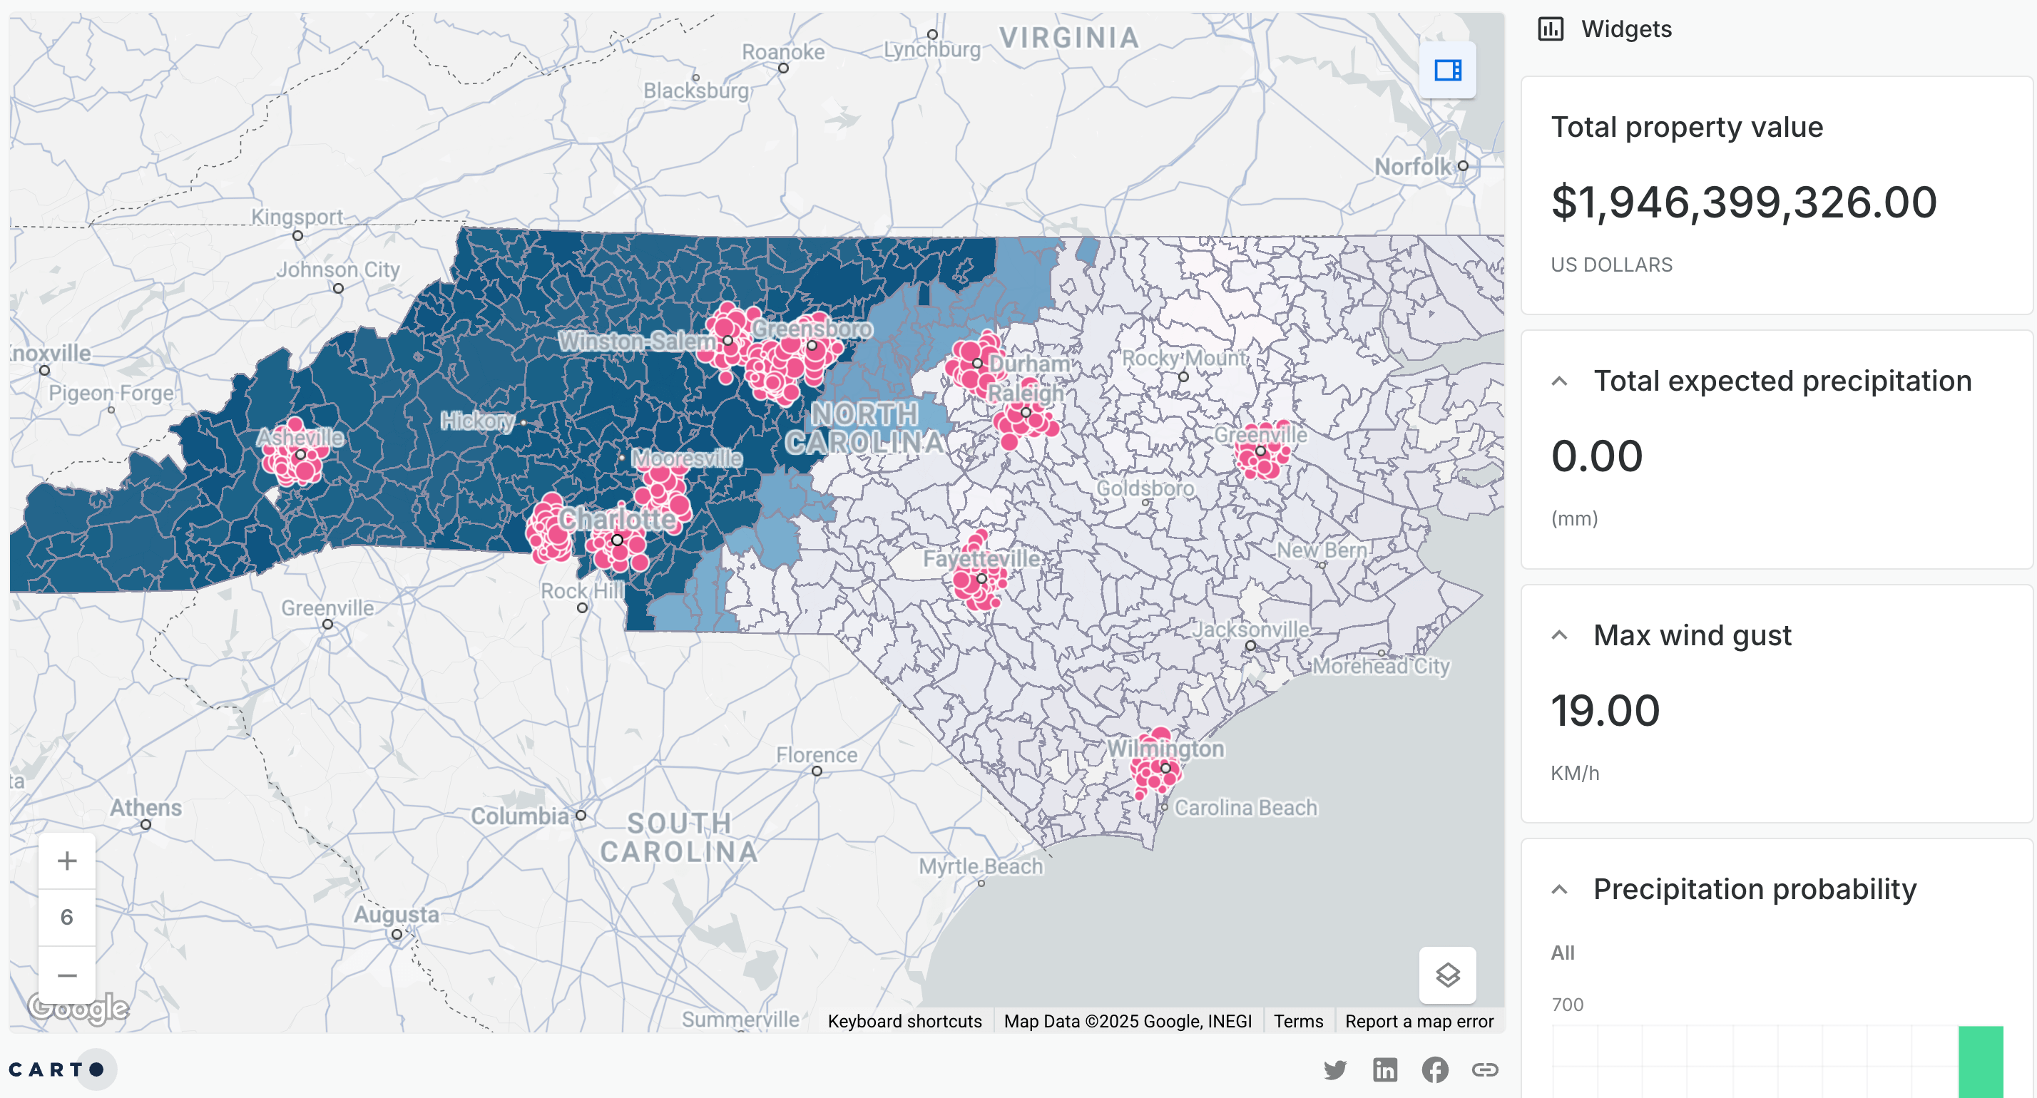The image size is (2037, 1098).
Task: Share the map on Facebook
Action: 1434,1069
